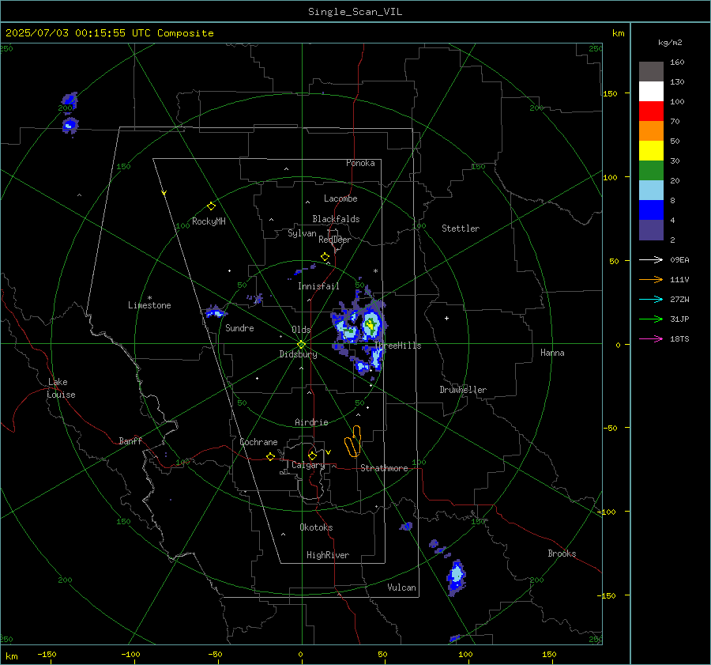Click the Limestone label
Screen dimensions: 711x665
[x=149, y=305]
